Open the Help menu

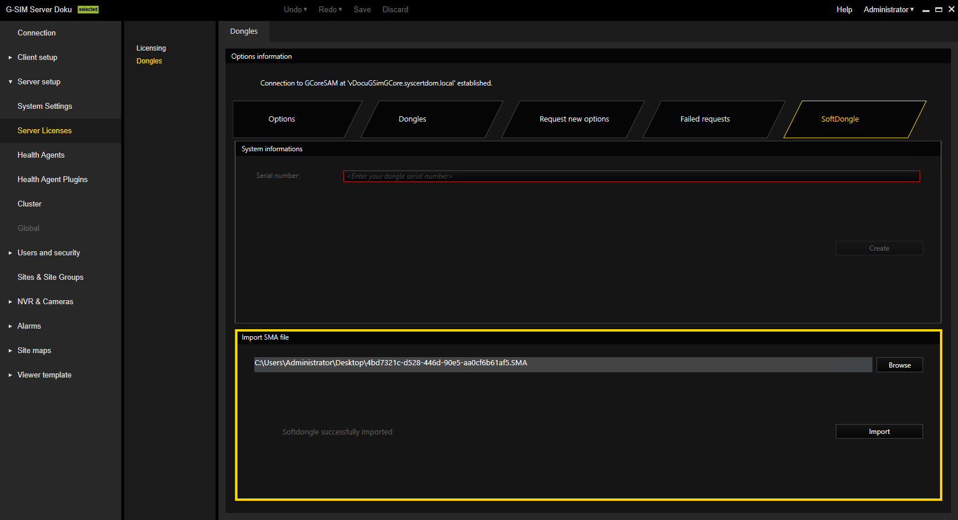coord(844,9)
